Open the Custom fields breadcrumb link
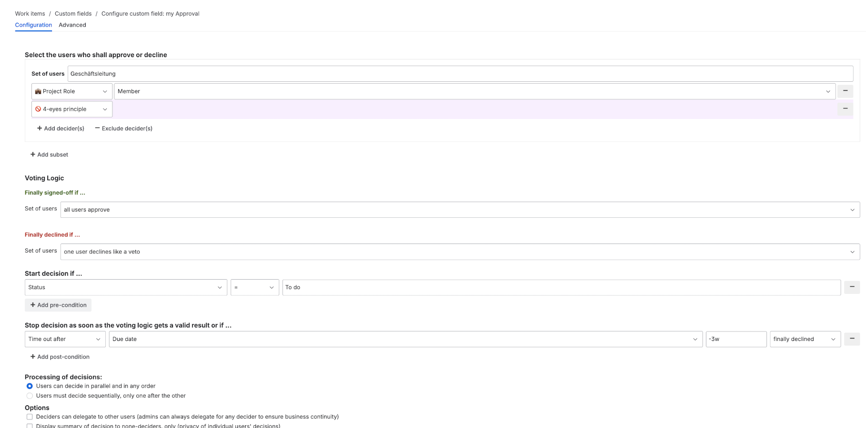Screen dimensions: 866x428 click(x=73, y=13)
